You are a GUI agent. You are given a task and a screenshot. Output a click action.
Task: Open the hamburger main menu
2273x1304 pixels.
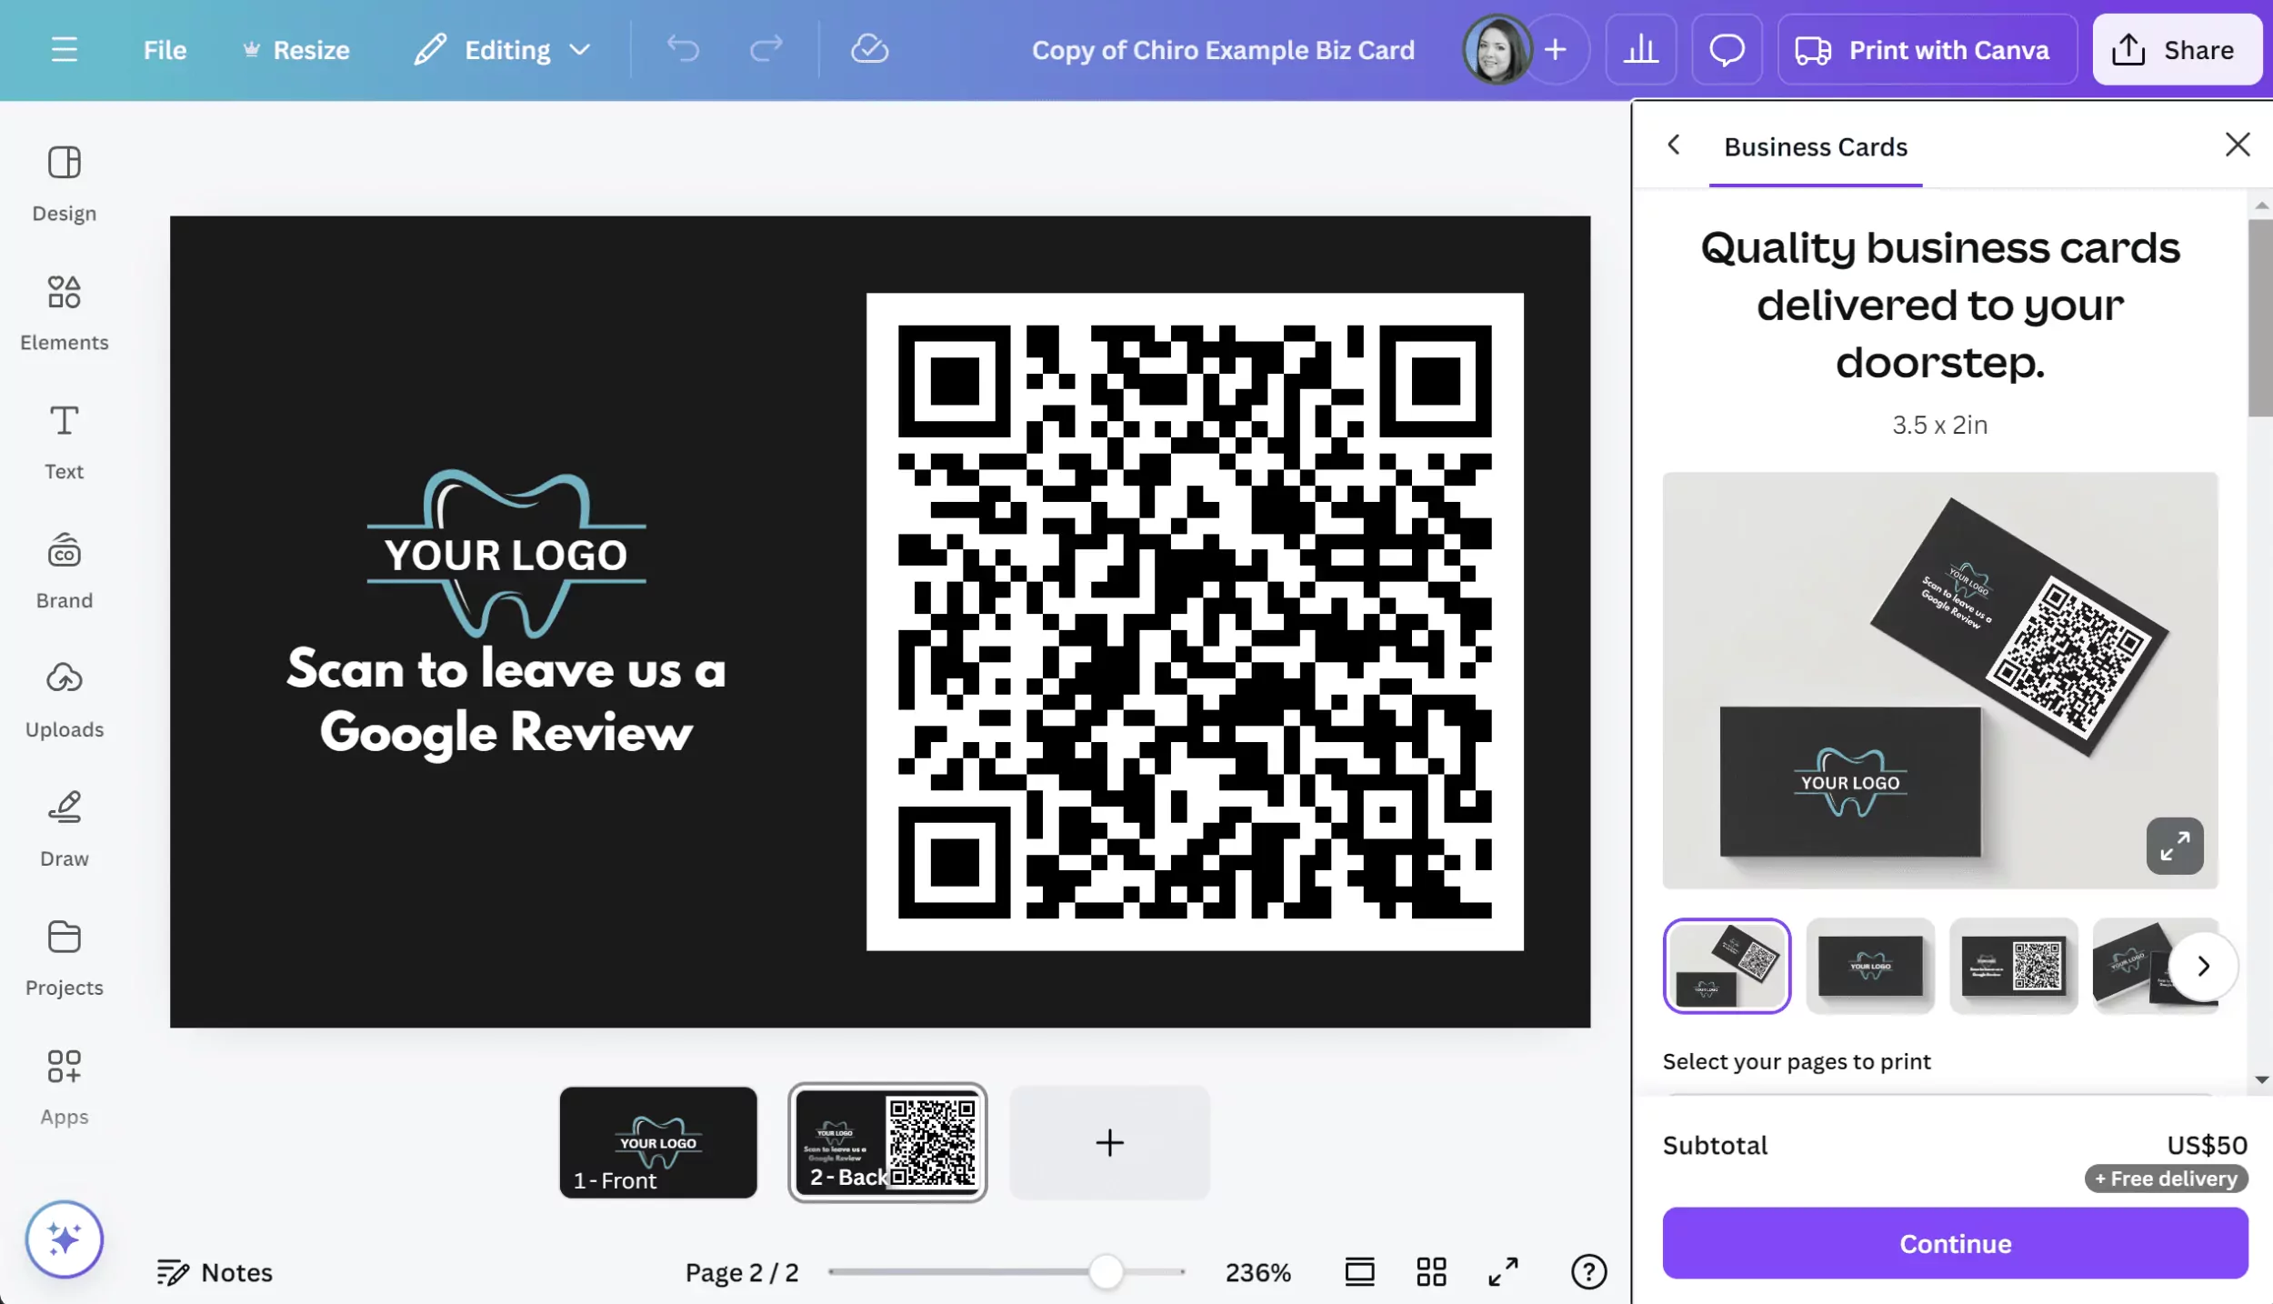point(64,49)
